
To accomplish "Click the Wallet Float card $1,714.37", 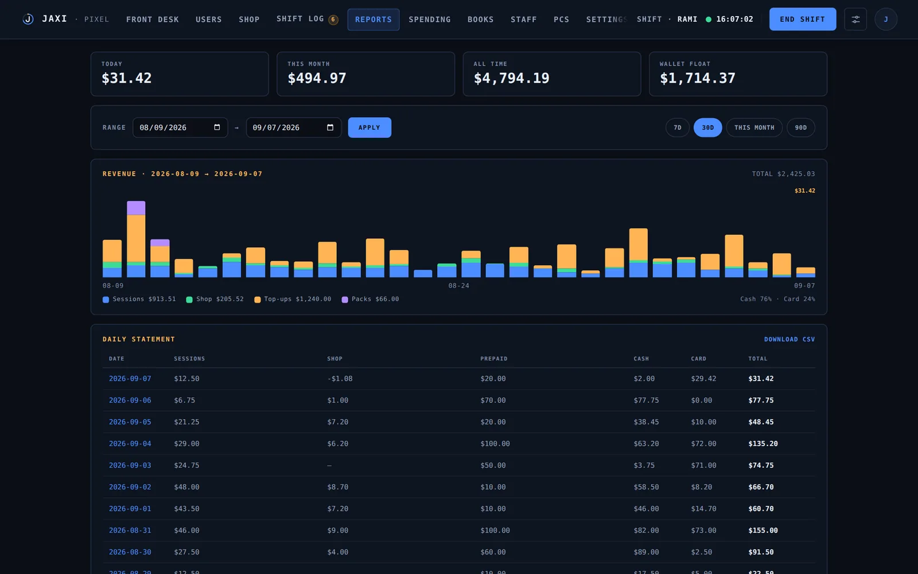I will (738, 74).
